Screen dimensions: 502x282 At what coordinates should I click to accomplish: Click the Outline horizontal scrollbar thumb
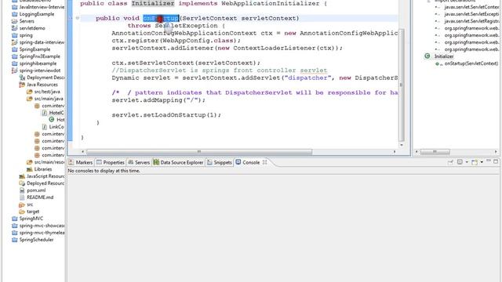coord(435,152)
